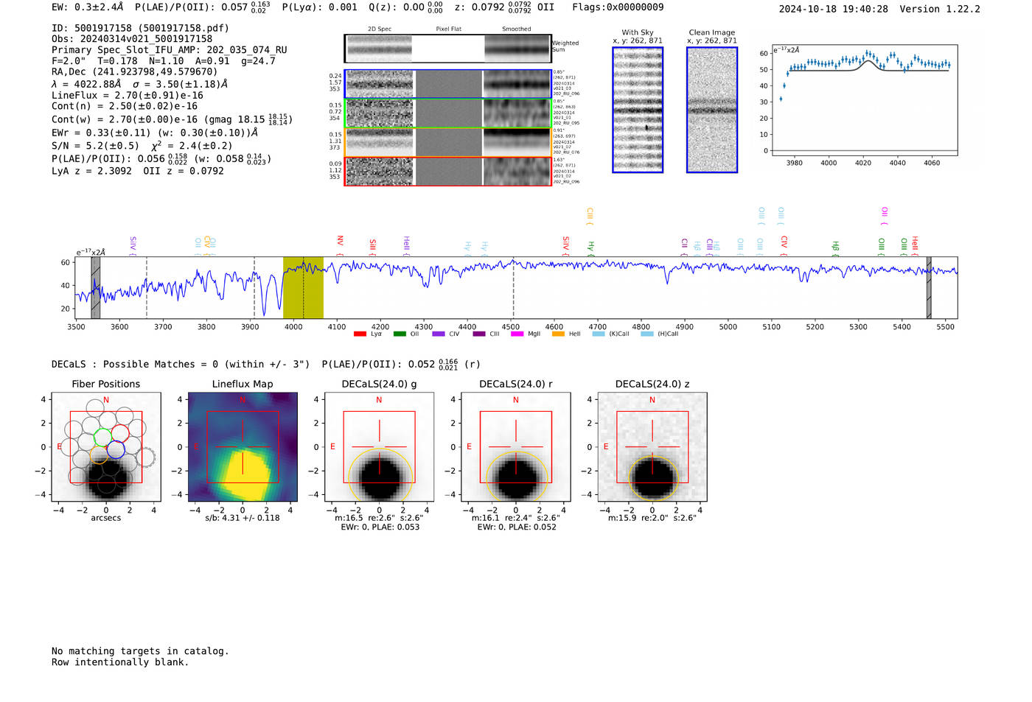Image resolution: width=1032 pixels, height=702 pixels.
Task: Click the red NV line marker label
Action: pyautogui.click(x=340, y=241)
